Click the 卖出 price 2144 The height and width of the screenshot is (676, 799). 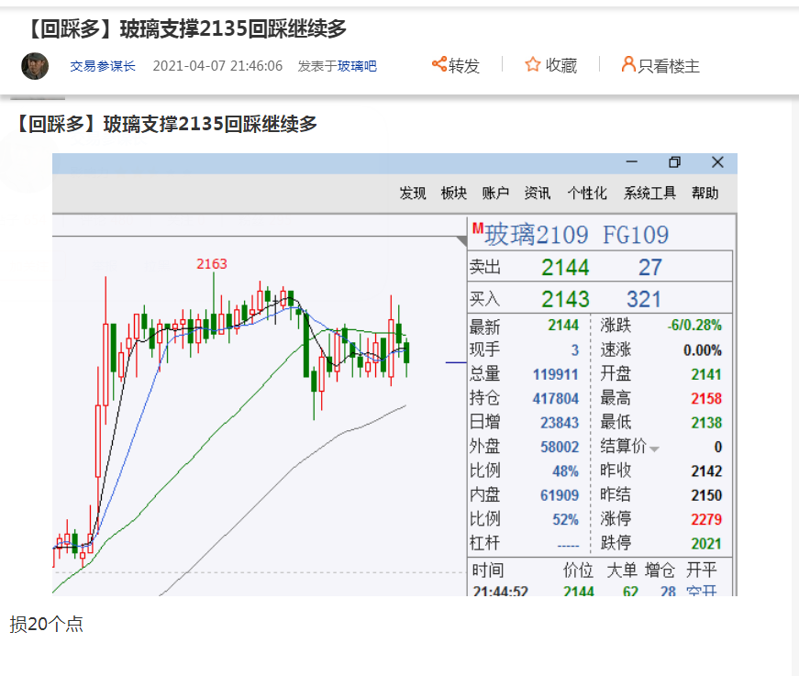565,268
